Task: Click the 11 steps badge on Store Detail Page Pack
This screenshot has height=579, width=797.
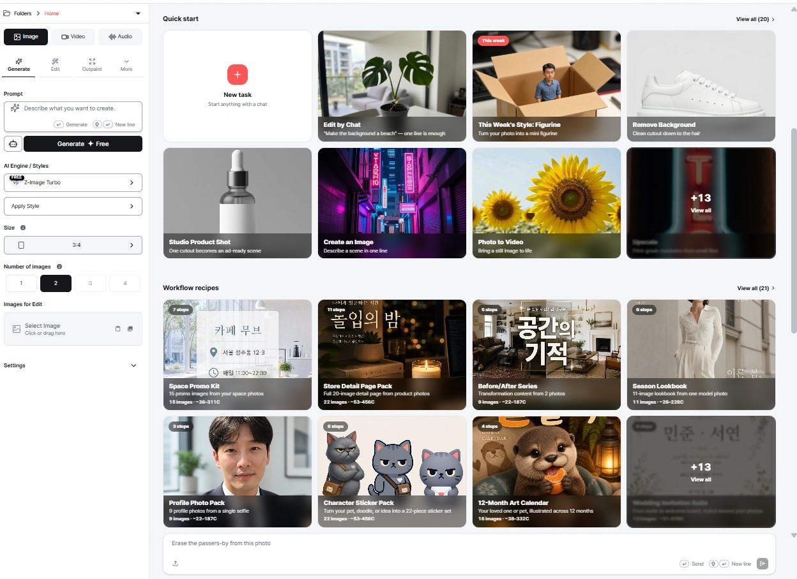Action: 336,310
